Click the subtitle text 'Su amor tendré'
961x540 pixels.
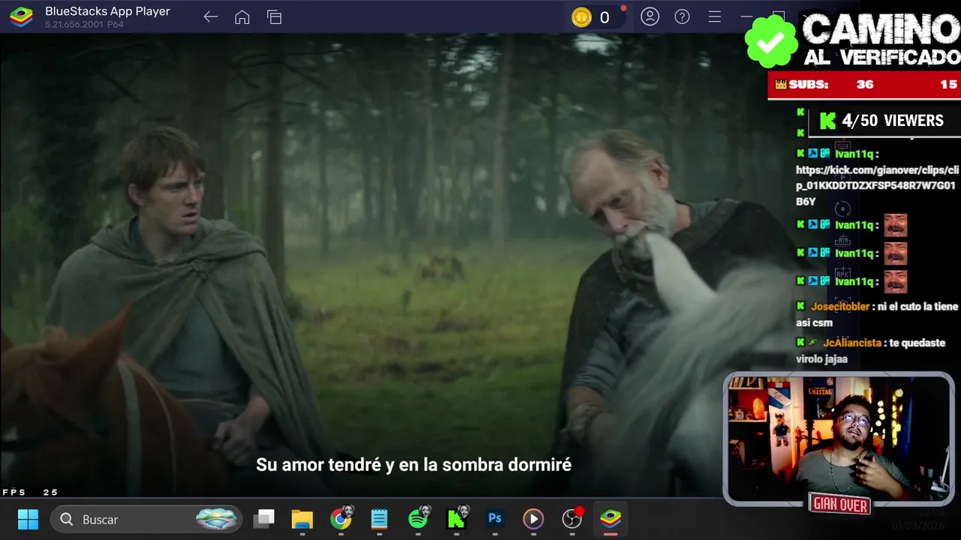[318, 465]
